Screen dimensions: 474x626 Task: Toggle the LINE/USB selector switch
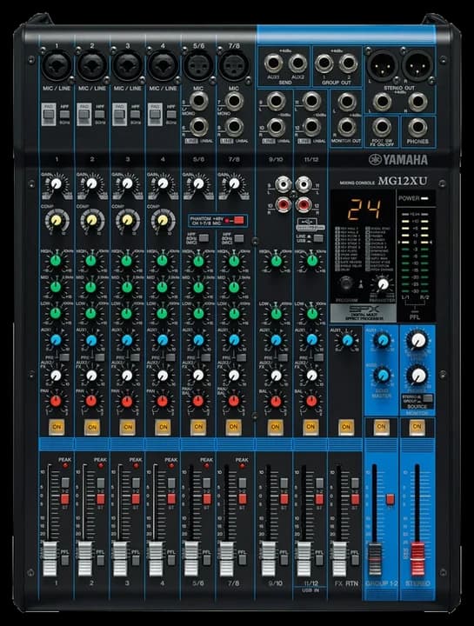[318, 238]
